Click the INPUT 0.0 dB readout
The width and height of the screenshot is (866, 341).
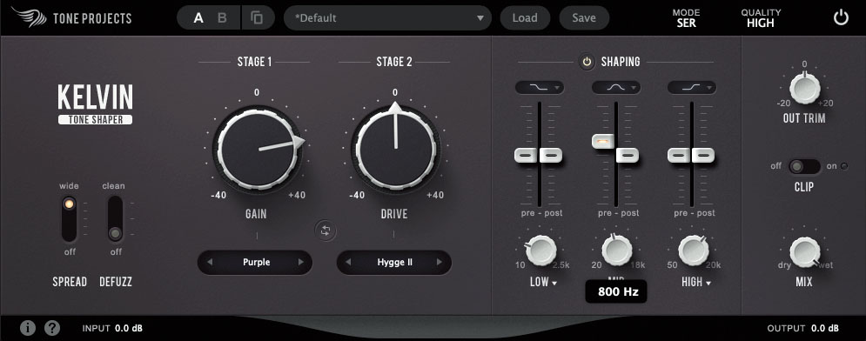(x=112, y=328)
